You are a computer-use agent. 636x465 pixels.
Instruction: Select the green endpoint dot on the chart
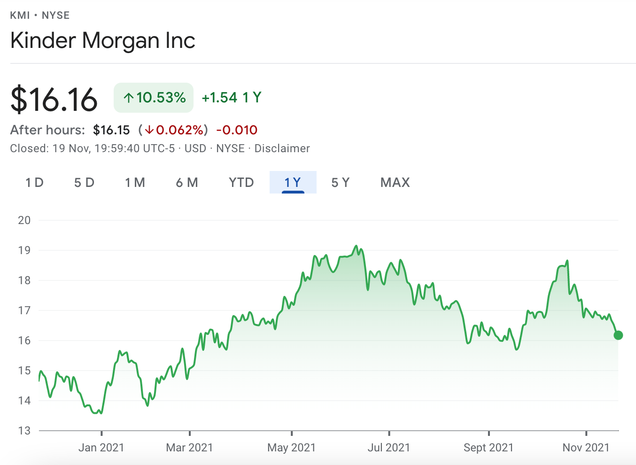[619, 335]
